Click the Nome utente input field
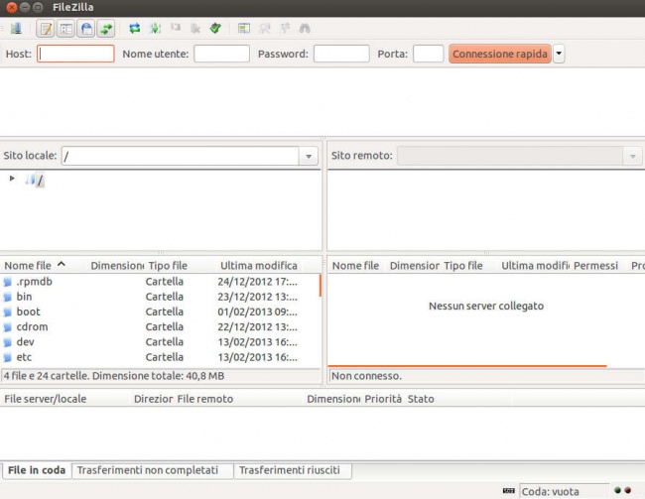Screen dimensions: 645x499 [x=221, y=54]
